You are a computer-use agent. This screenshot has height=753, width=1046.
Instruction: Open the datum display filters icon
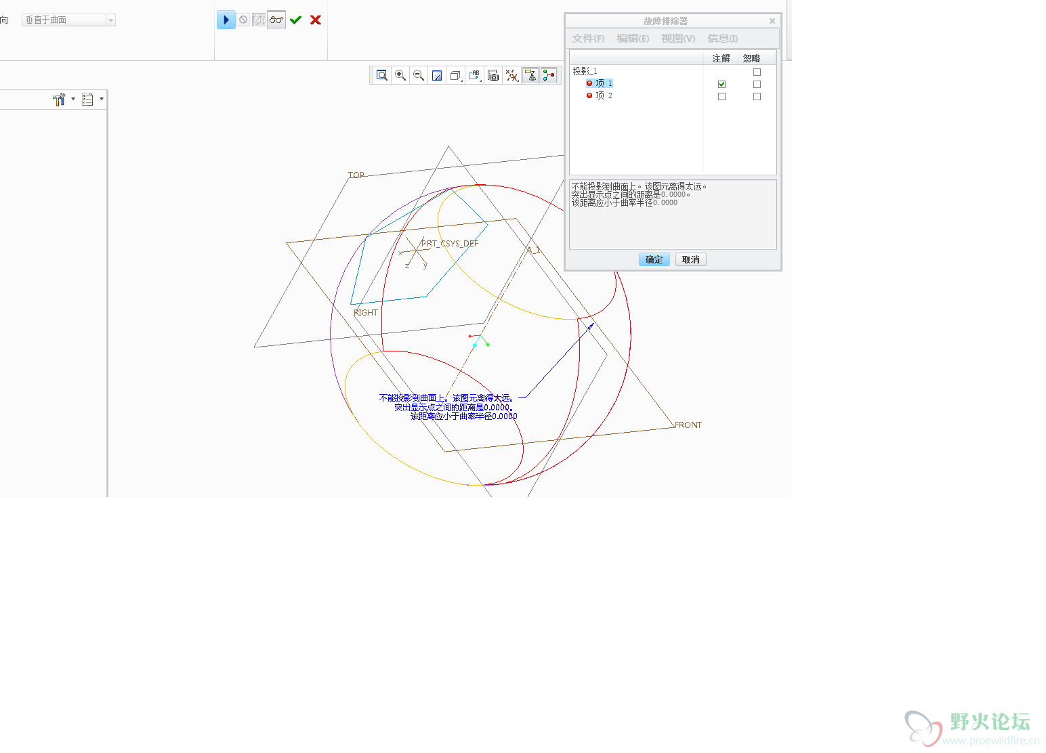pos(512,75)
